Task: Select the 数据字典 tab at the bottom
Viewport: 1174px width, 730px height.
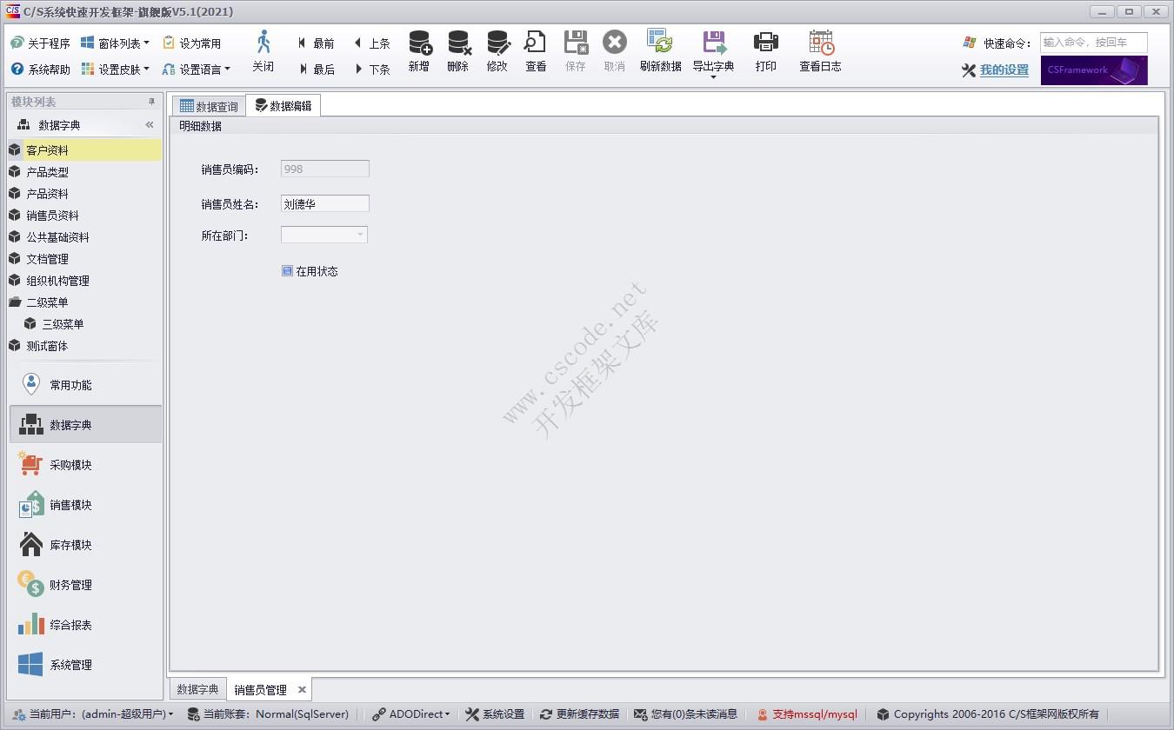Action: pyautogui.click(x=197, y=688)
